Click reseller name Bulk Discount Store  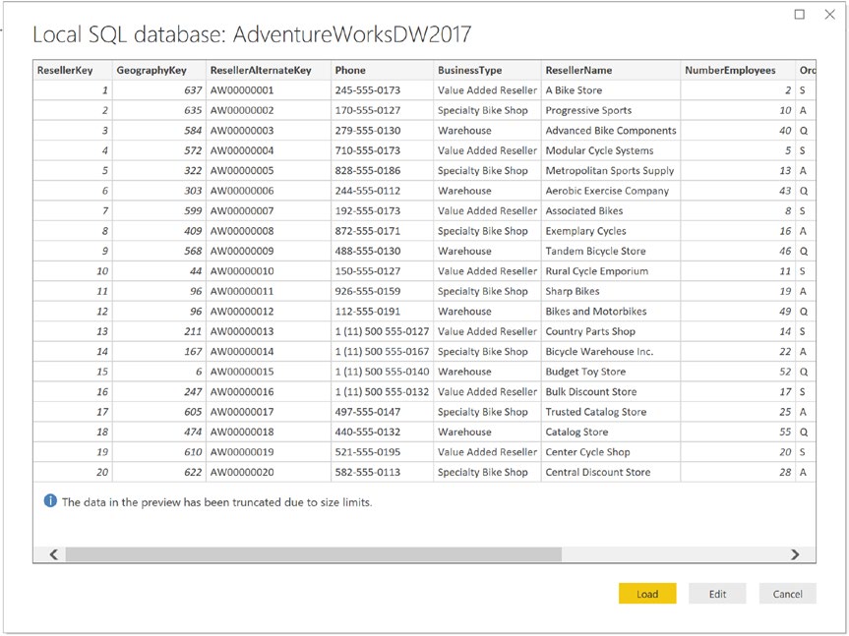tap(590, 391)
